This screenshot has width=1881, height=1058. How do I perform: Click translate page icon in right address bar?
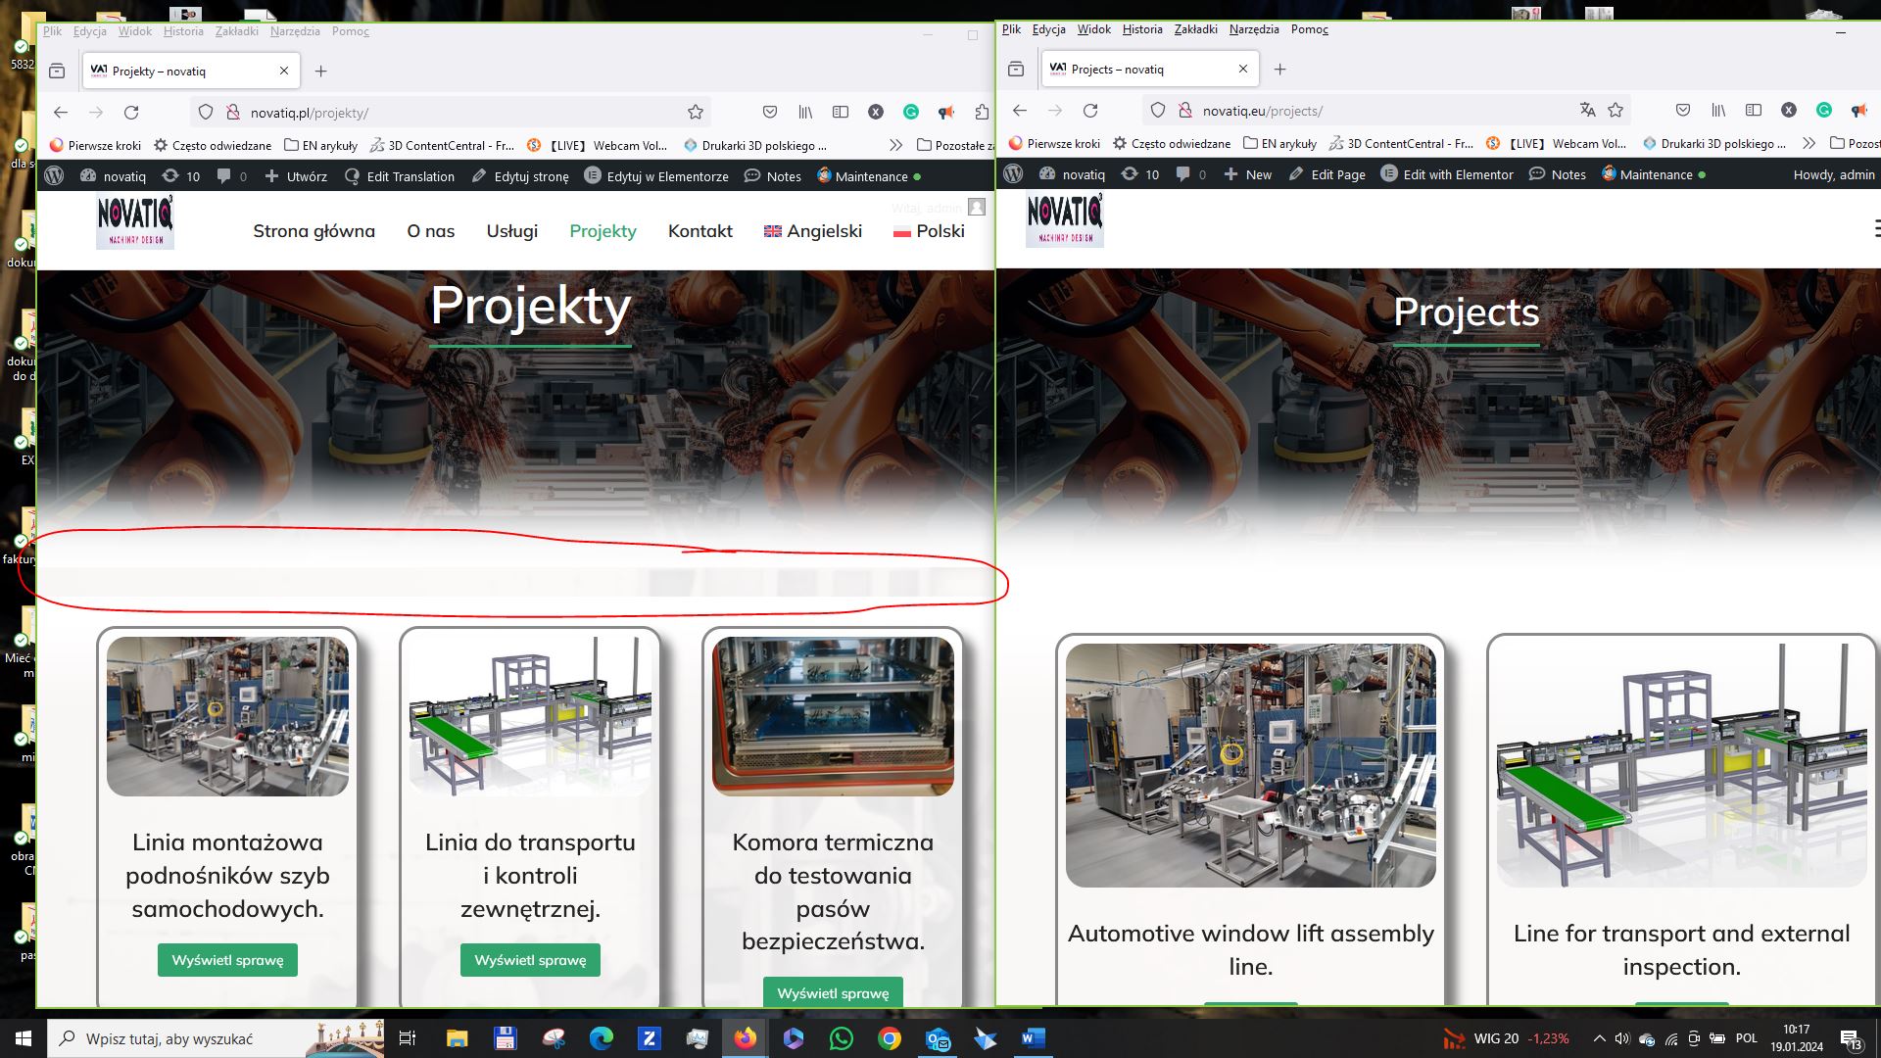(1587, 111)
